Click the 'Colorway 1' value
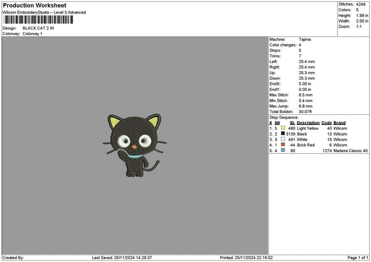The width and height of the screenshot is (371, 262). pos(32,33)
